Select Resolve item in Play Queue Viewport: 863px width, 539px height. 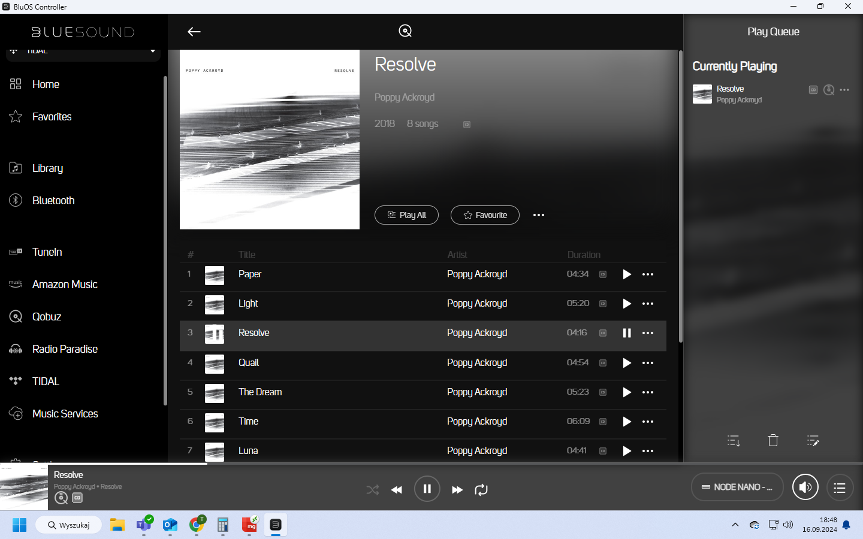tap(773, 94)
